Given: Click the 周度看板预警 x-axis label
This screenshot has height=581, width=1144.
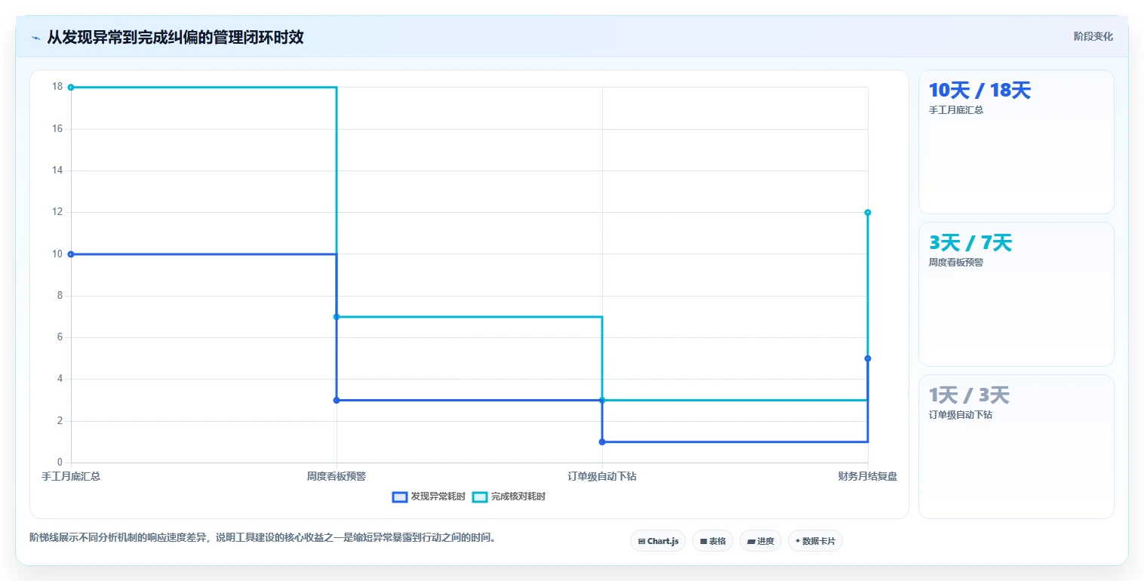Looking at the screenshot, I should [x=337, y=476].
